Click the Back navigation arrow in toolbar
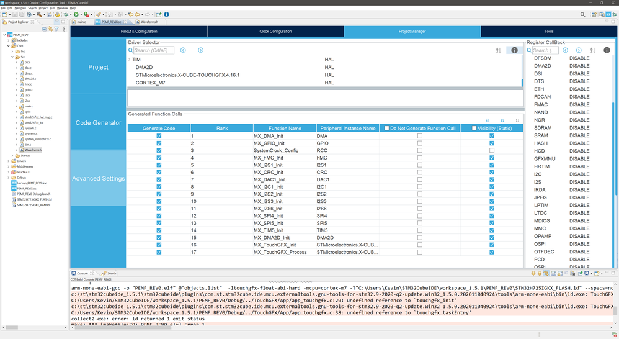This screenshot has width=619, height=339. (137, 15)
